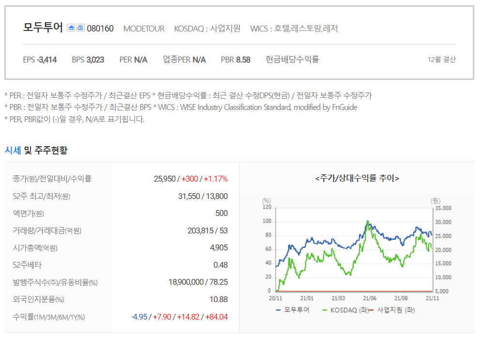Click the KOSDAQ : 사업지원 classification

pyautogui.click(x=207, y=29)
